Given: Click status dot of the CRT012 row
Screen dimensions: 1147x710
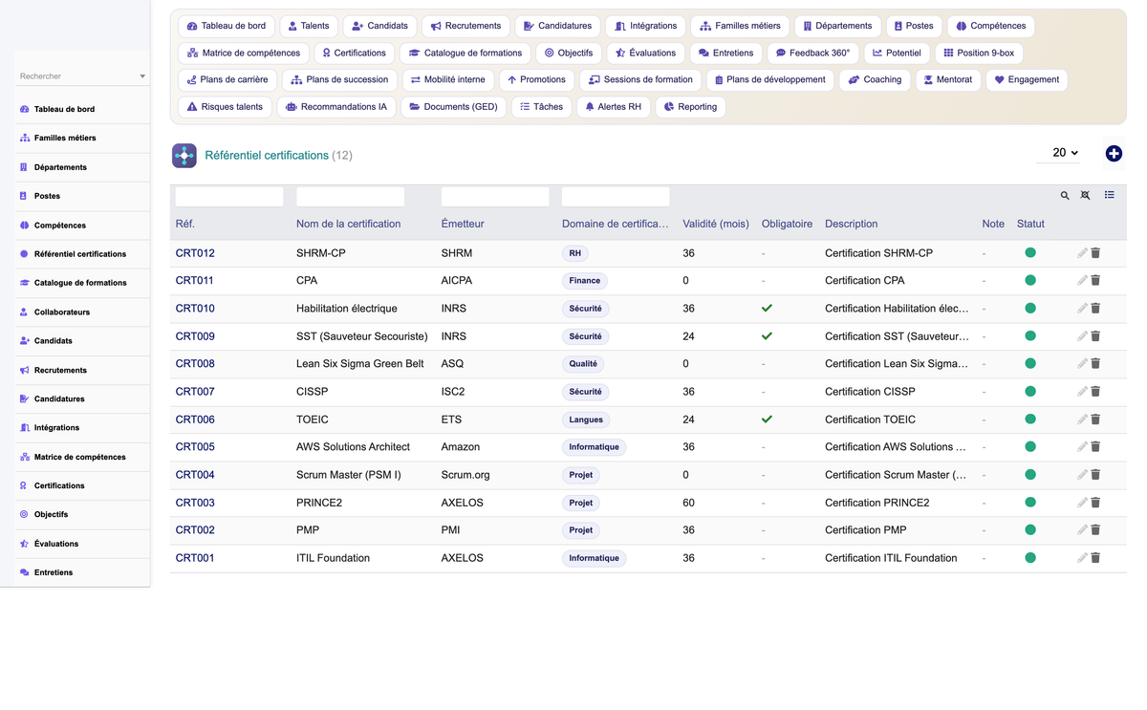Looking at the screenshot, I should [x=1030, y=253].
